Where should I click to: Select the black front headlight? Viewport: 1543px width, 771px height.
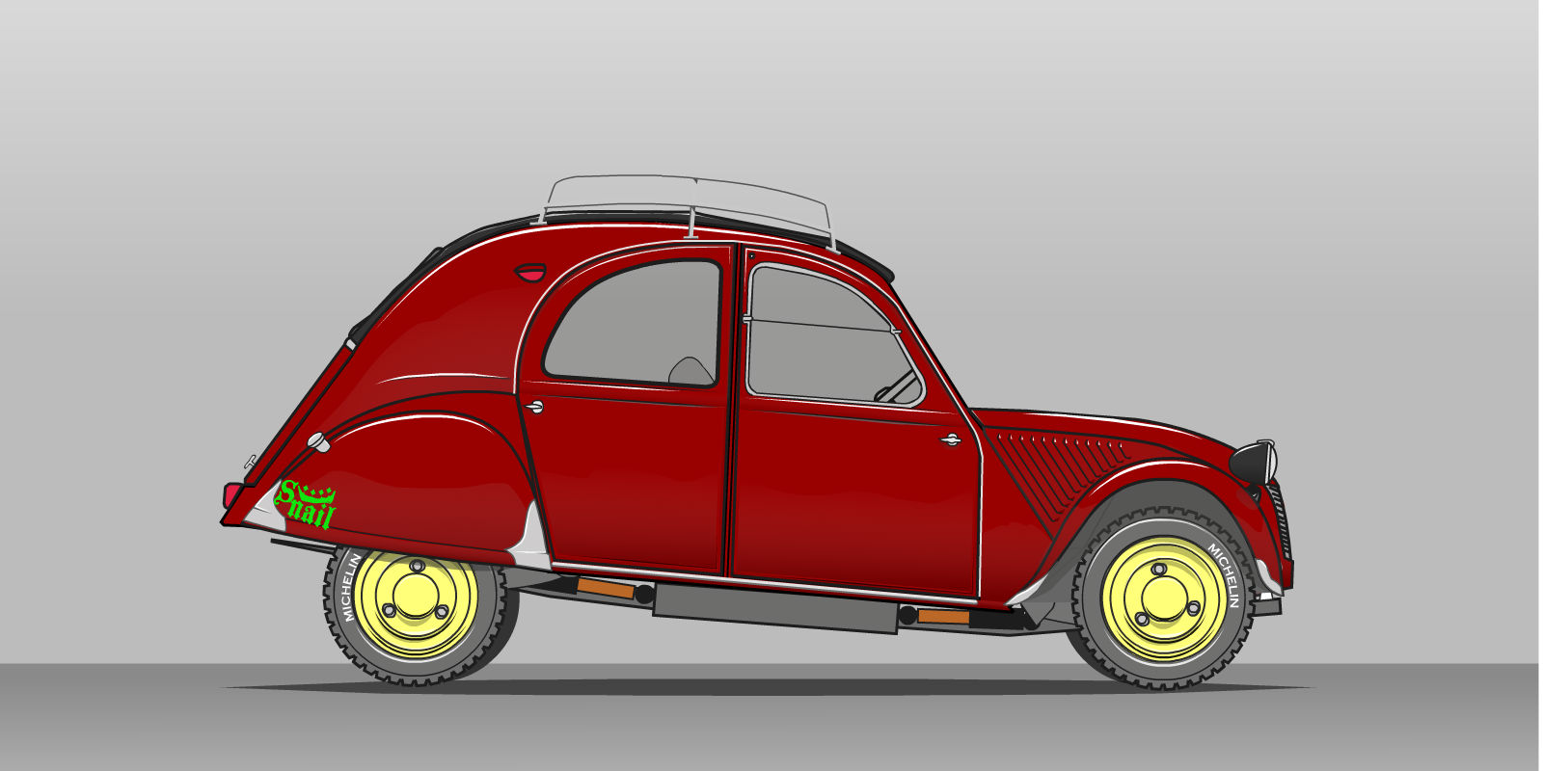click(x=1253, y=463)
